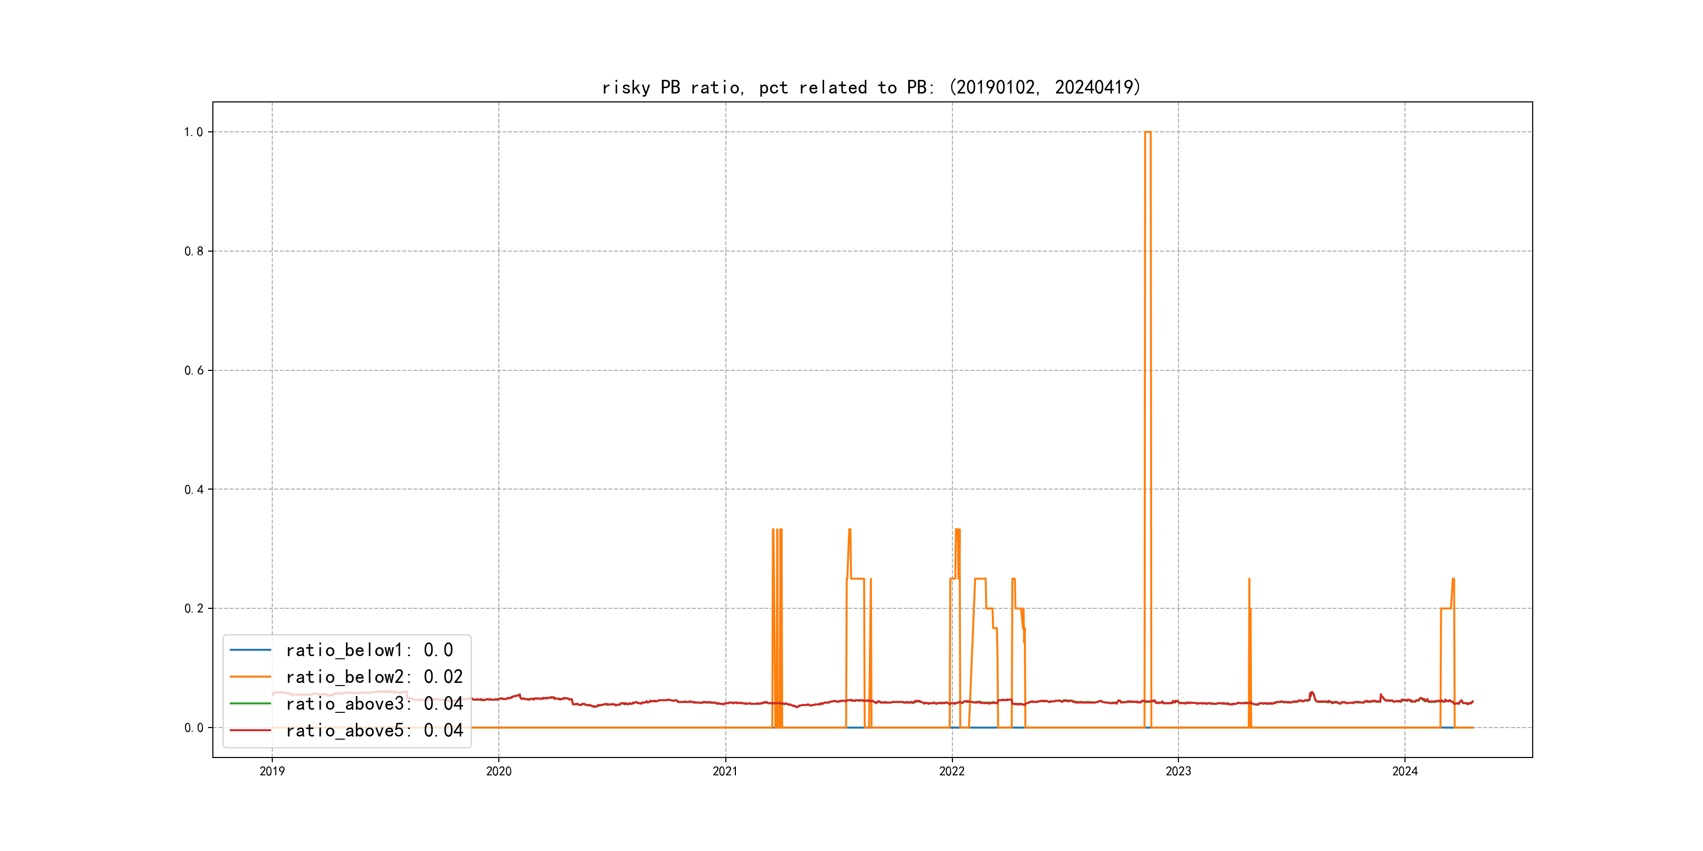
Task: Click the 2021 x-axis tick label
Action: coord(725,771)
